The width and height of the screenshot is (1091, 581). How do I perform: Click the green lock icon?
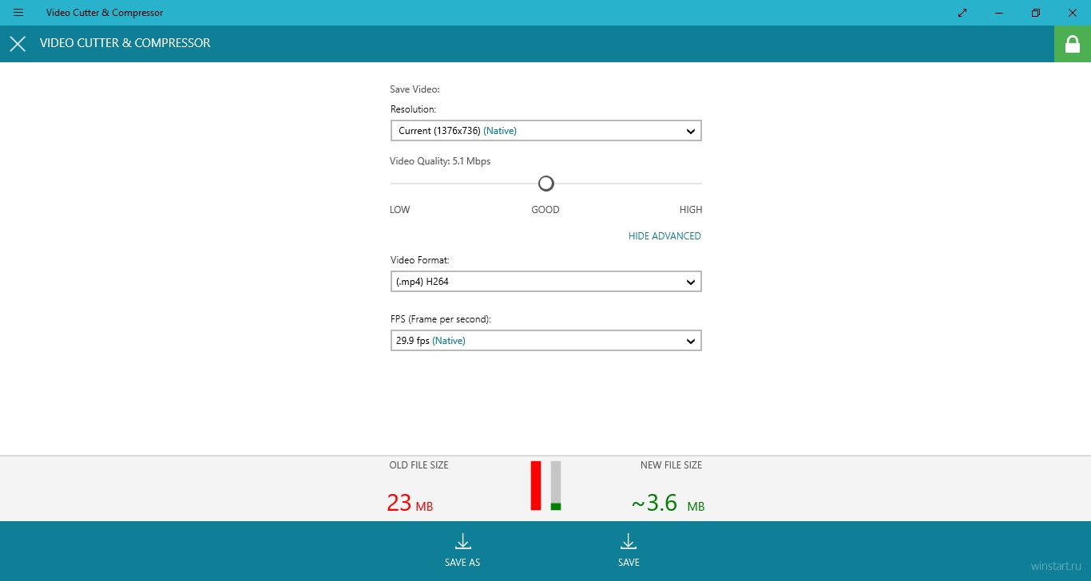pyautogui.click(x=1073, y=44)
